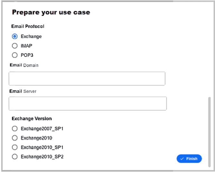215x173 pixels.
Task: Click the IMAP label text
Action: [26, 46]
